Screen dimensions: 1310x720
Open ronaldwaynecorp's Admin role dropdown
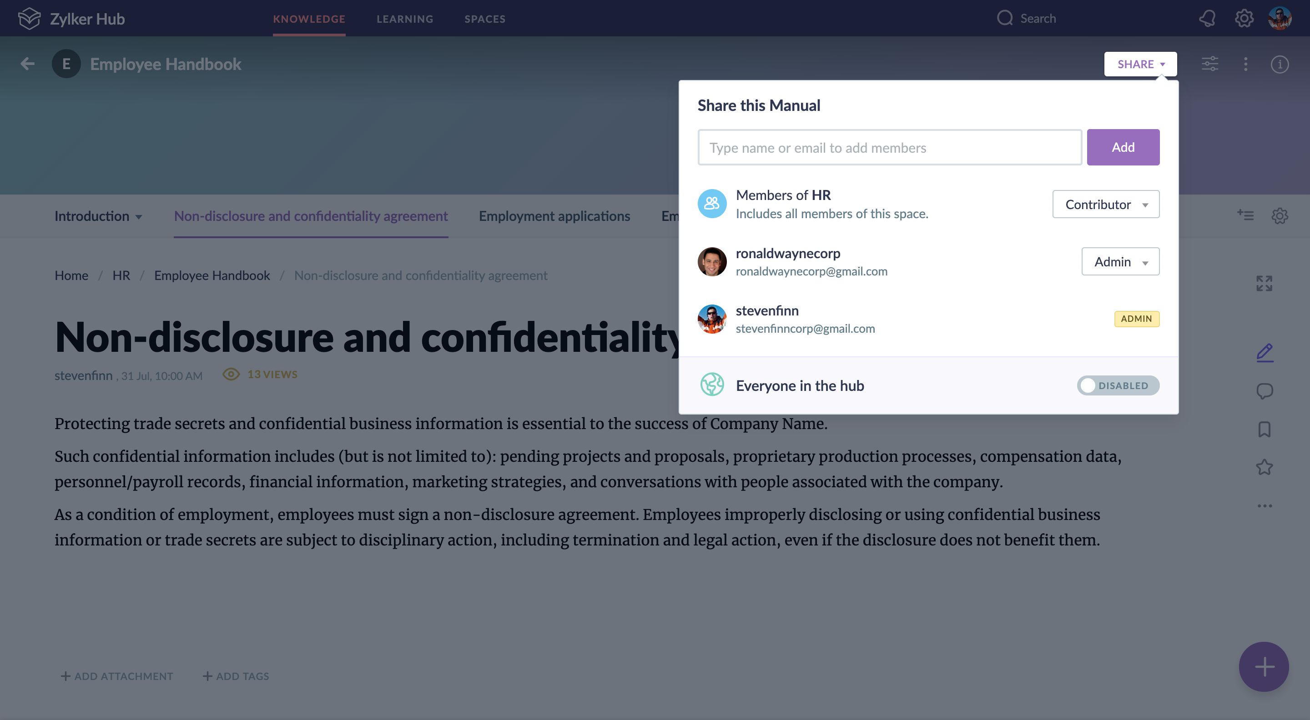pos(1120,262)
